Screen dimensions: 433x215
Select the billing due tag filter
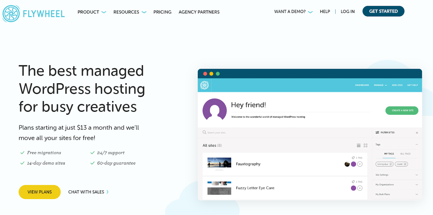tap(384, 164)
